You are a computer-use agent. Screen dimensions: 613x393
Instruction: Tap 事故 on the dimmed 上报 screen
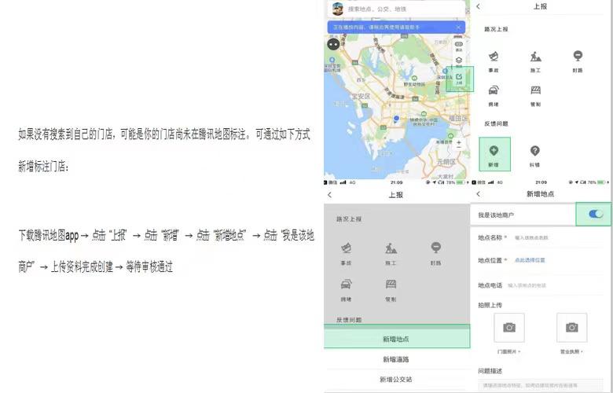(346, 254)
